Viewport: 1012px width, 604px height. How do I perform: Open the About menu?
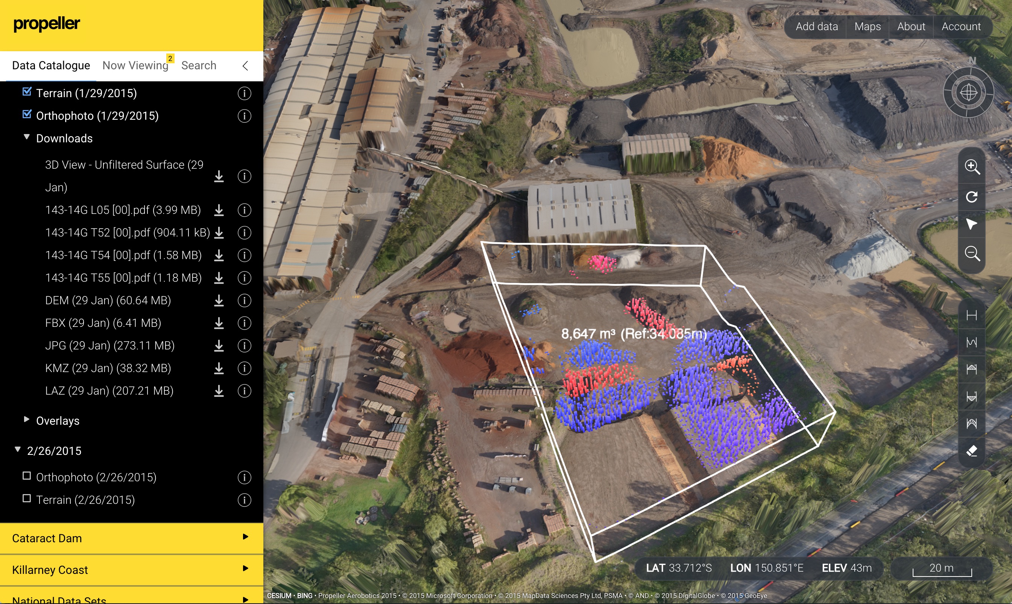pyautogui.click(x=911, y=27)
